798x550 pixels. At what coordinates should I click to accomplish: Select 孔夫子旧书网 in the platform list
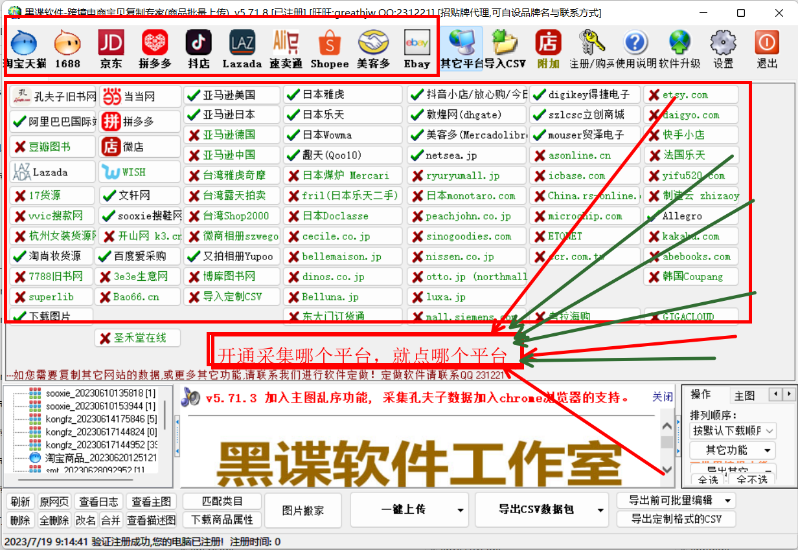(54, 96)
